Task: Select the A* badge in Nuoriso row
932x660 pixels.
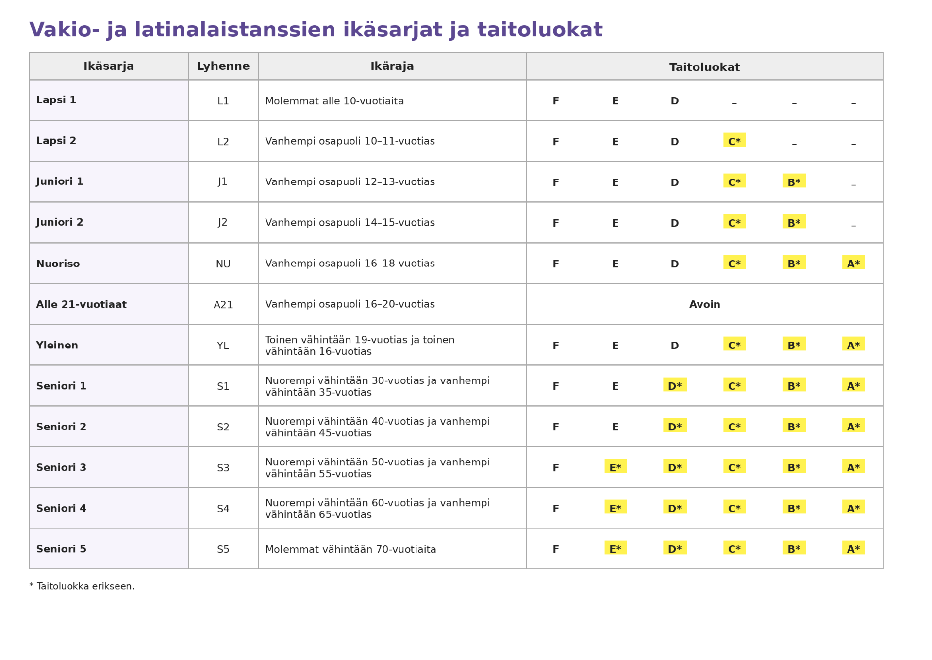Action: coord(853,263)
